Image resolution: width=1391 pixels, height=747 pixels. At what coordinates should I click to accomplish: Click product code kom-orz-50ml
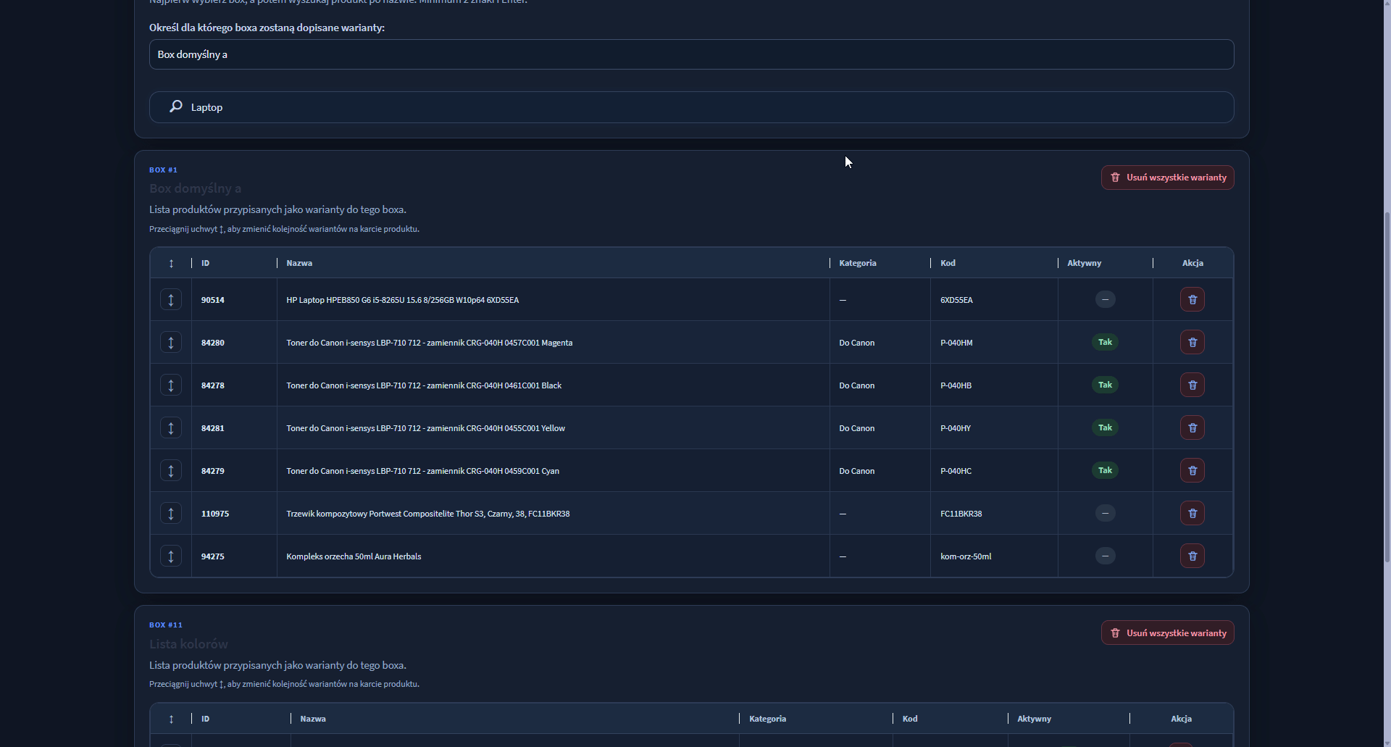(966, 556)
